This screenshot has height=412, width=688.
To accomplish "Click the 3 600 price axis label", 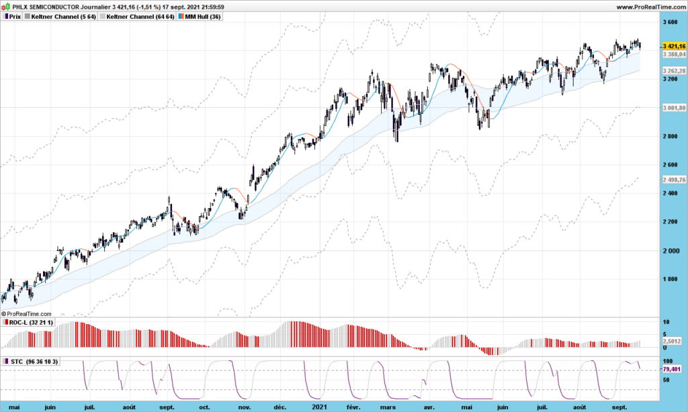I will (670, 22).
